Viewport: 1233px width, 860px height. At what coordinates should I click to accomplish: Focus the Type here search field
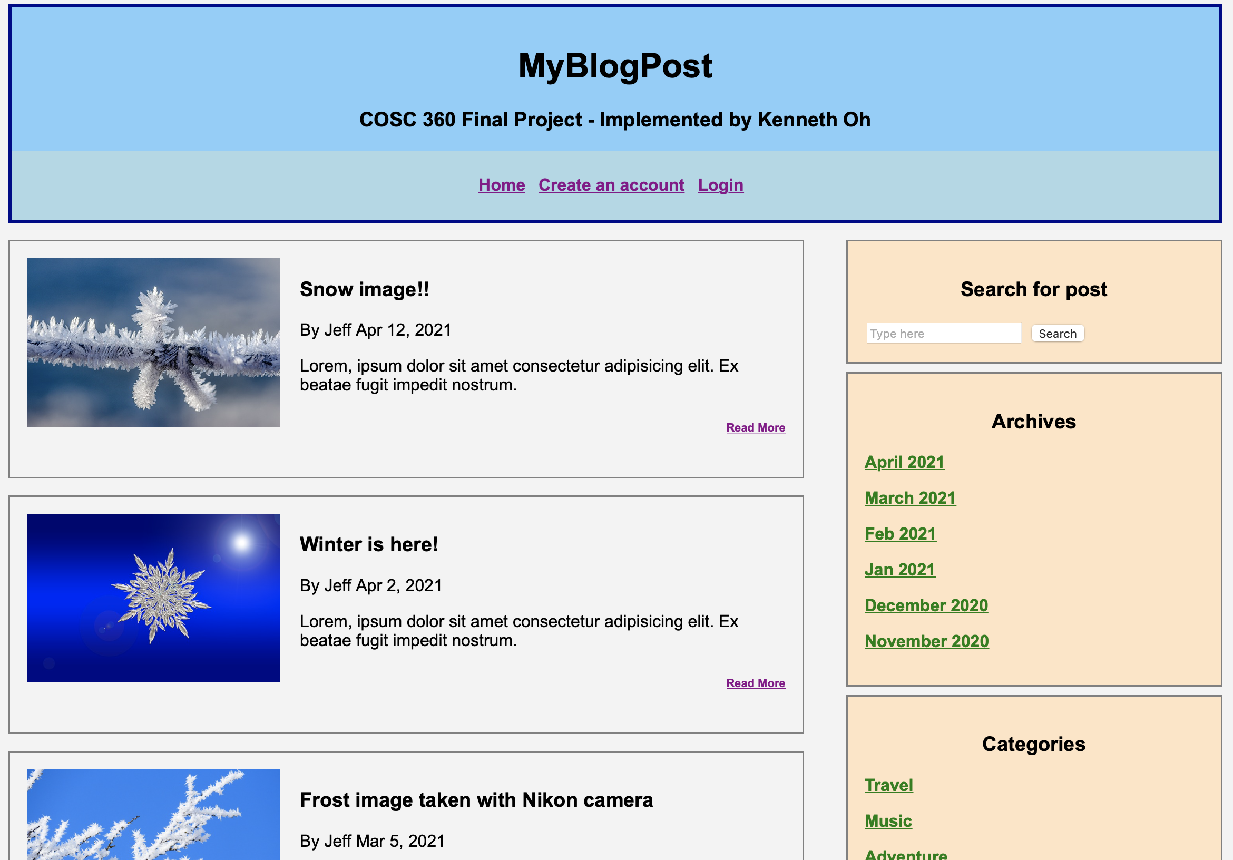(943, 333)
